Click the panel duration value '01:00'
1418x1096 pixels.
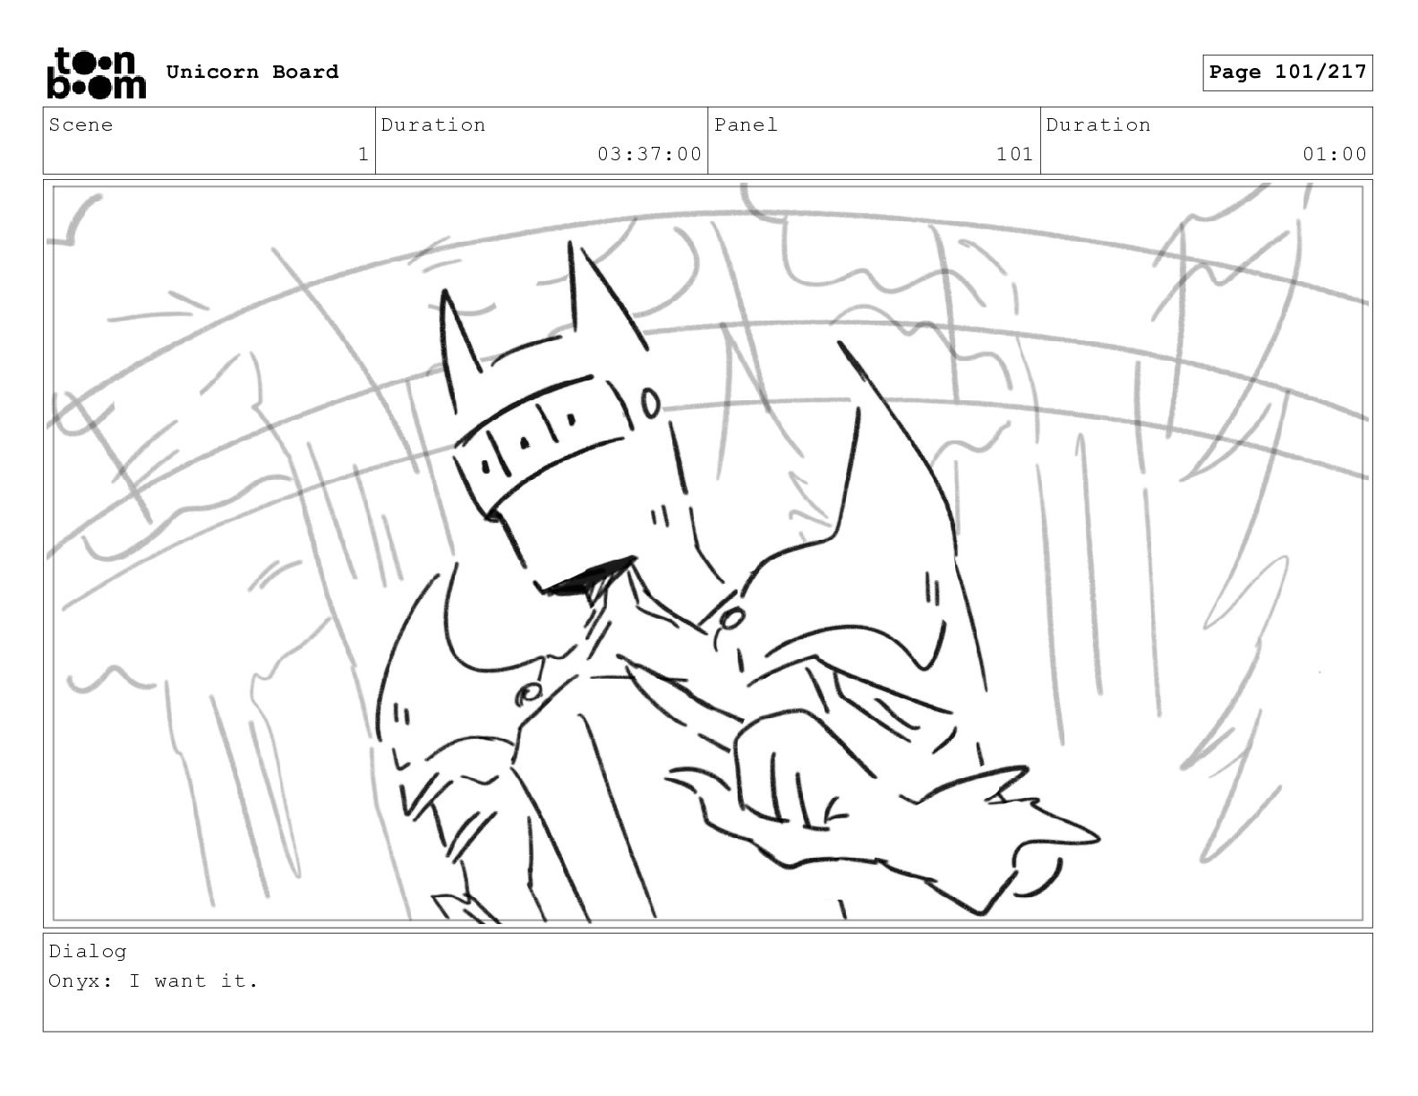1335,154
